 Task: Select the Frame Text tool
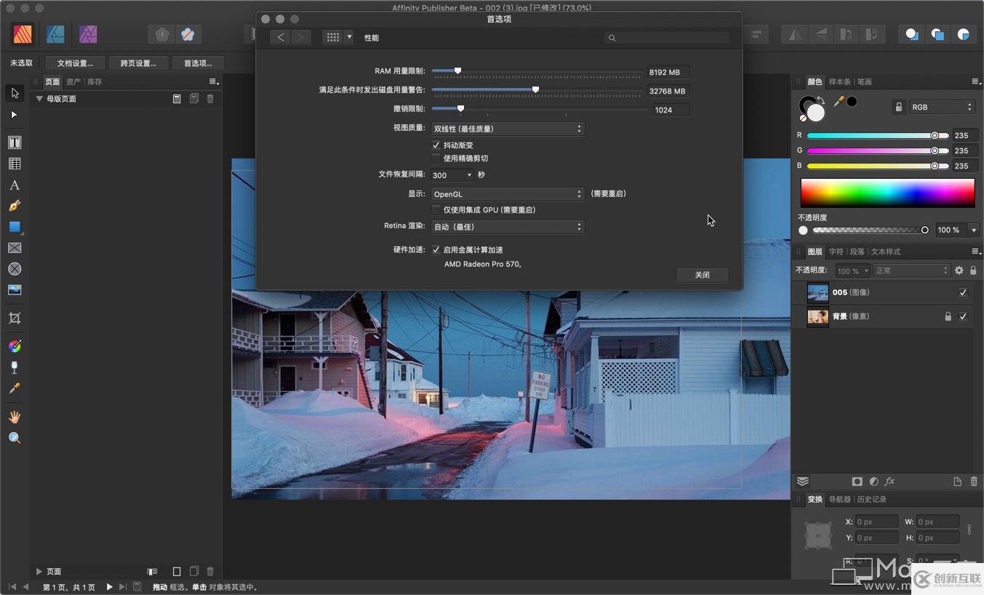15,142
